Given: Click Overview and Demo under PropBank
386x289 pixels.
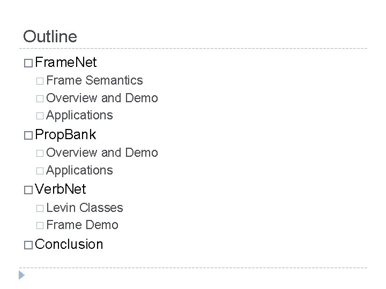Looking at the screenshot, I should [102, 153].
